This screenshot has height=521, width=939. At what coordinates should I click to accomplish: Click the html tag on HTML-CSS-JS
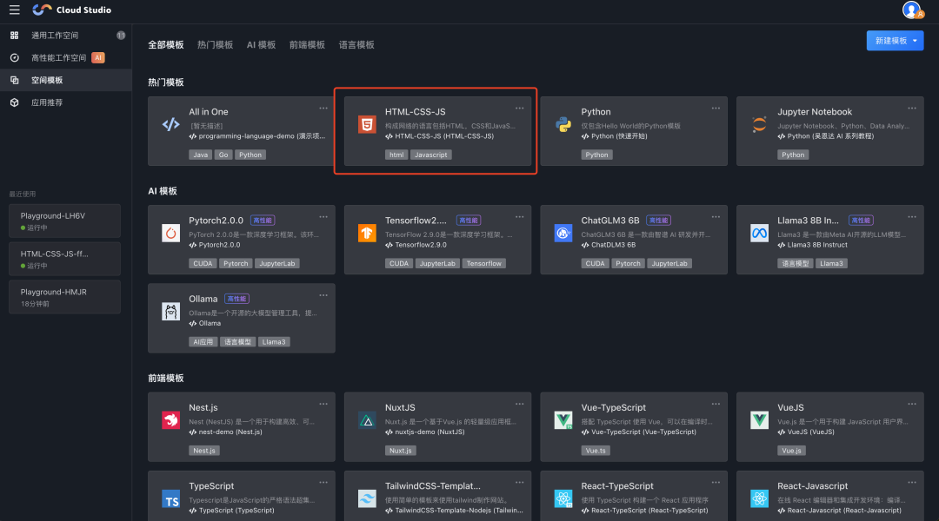(x=396, y=155)
